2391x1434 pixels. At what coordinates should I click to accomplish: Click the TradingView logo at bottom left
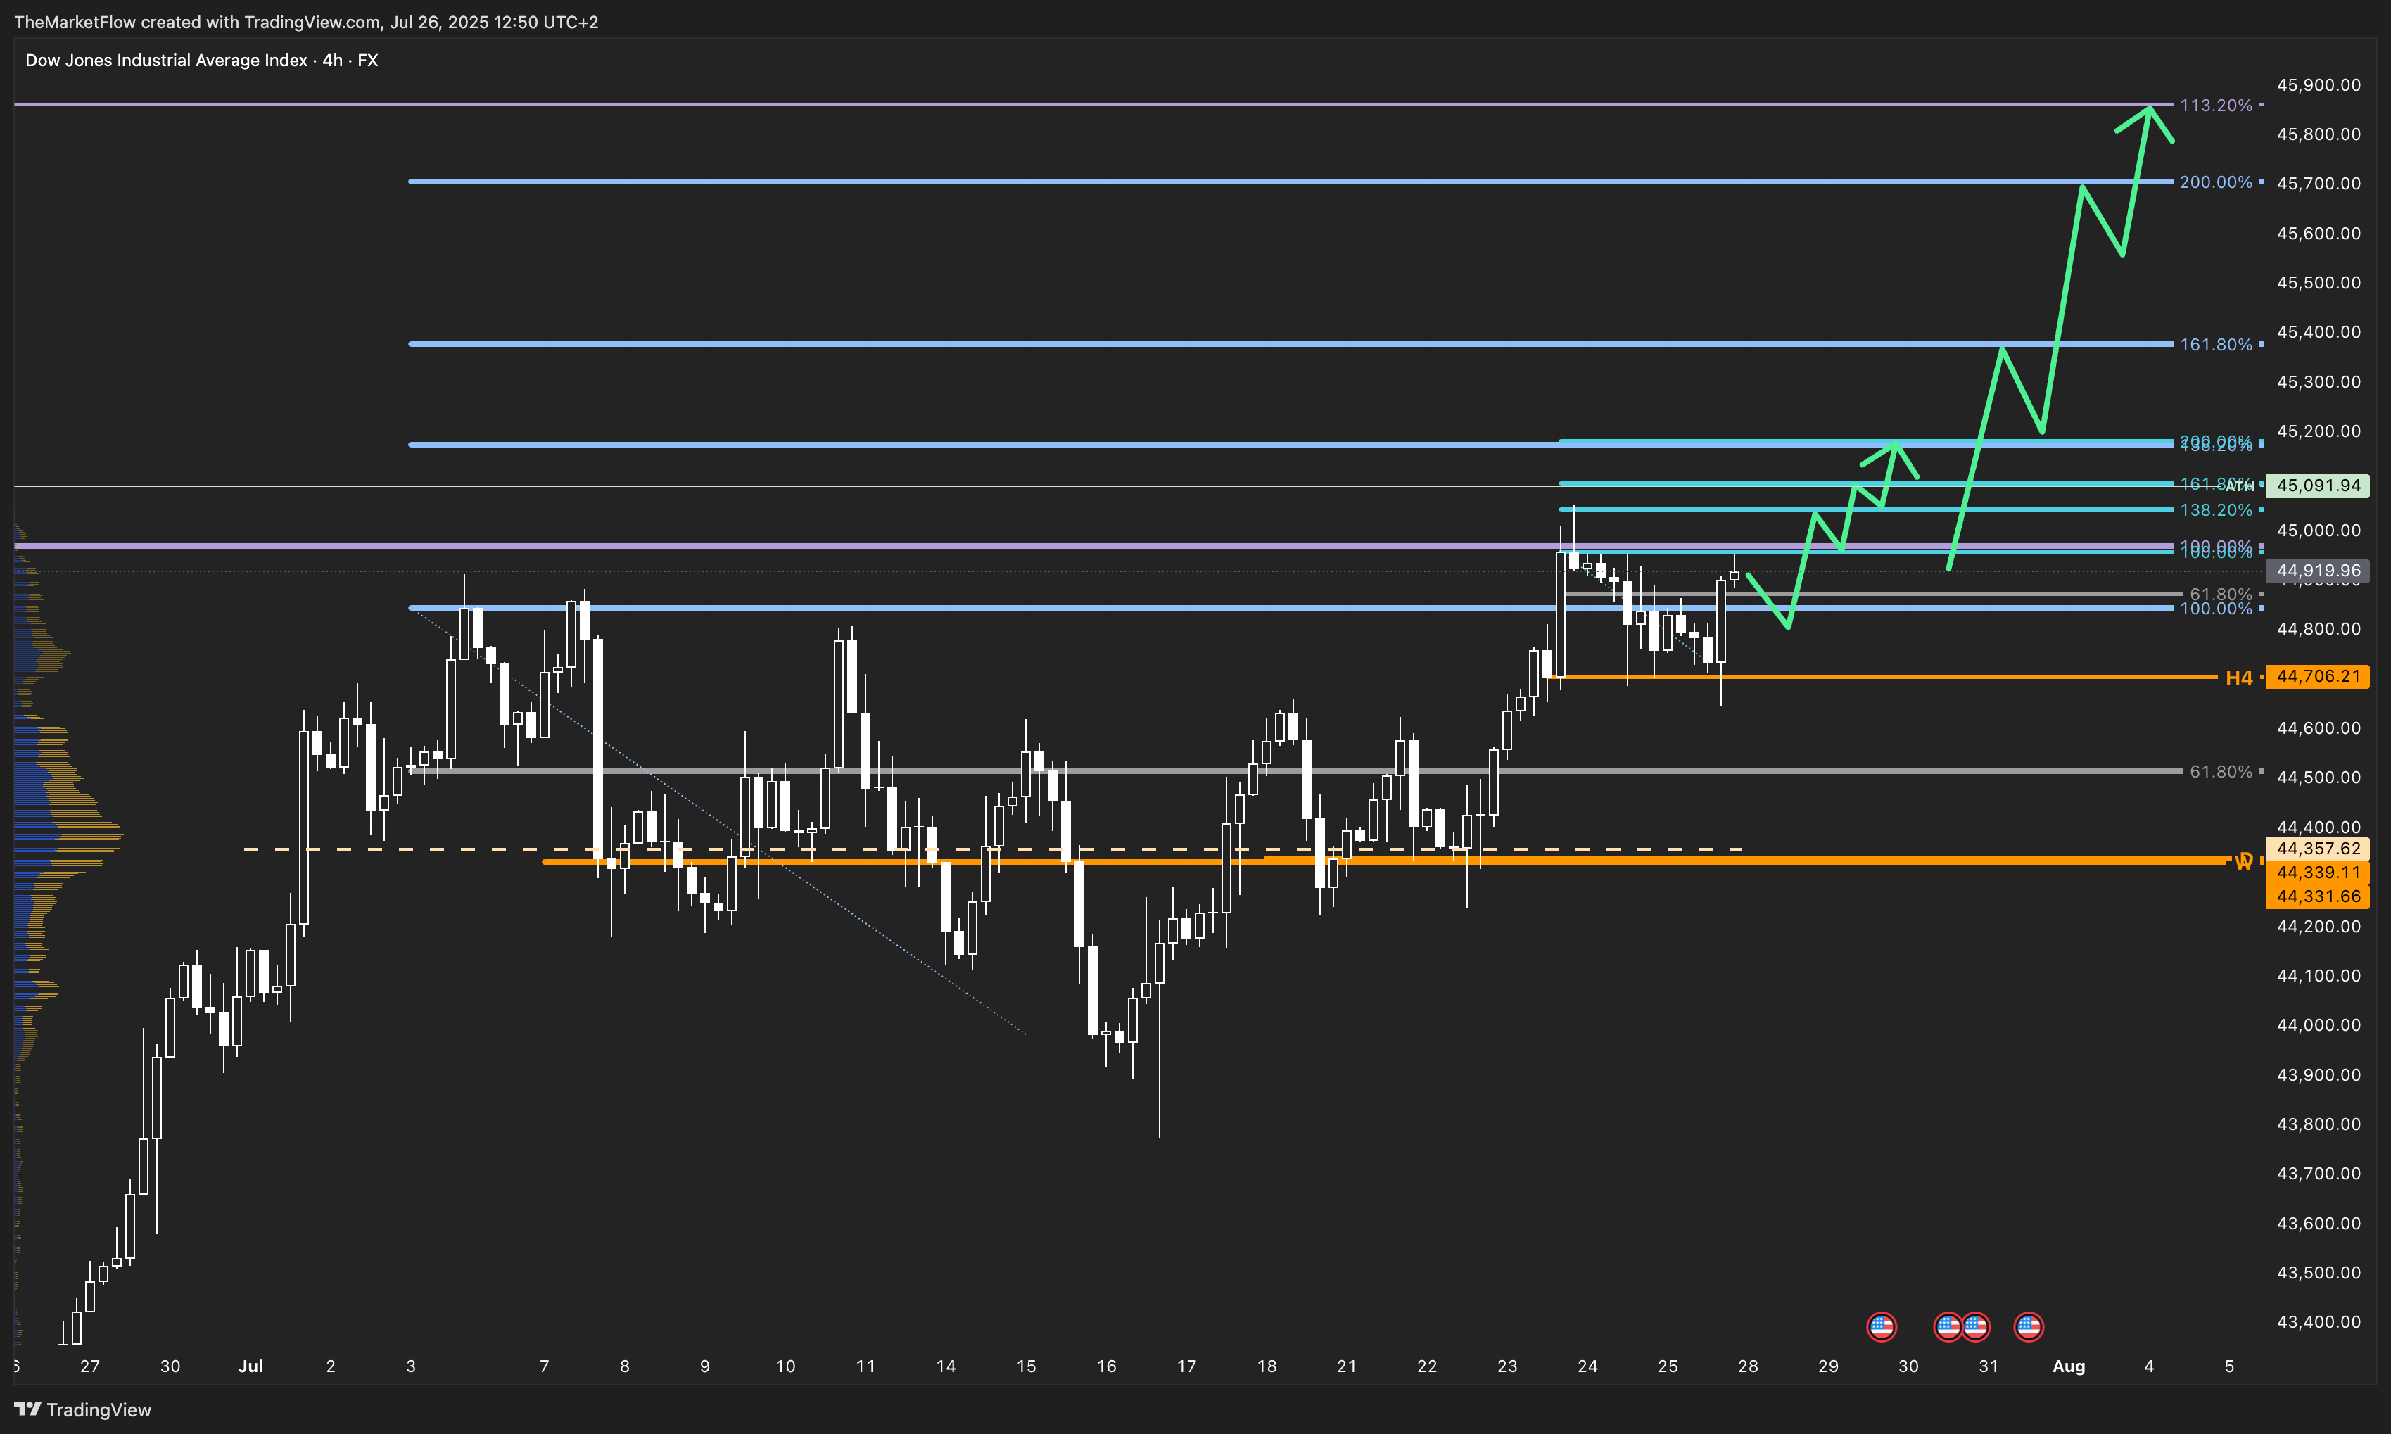(x=83, y=1409)
